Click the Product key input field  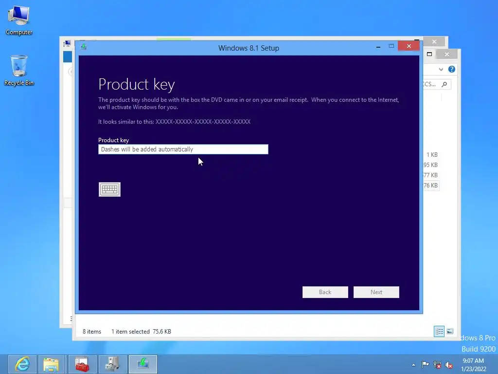point(183,149)
